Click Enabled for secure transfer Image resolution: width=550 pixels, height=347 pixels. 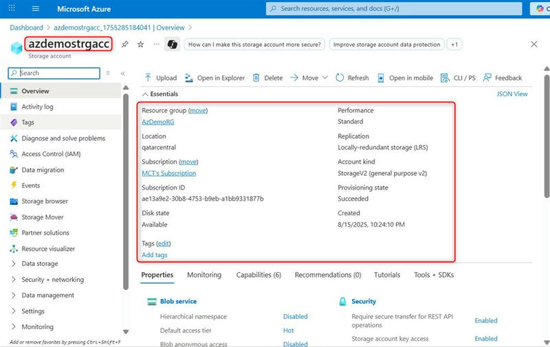click(x=486, y=321)
